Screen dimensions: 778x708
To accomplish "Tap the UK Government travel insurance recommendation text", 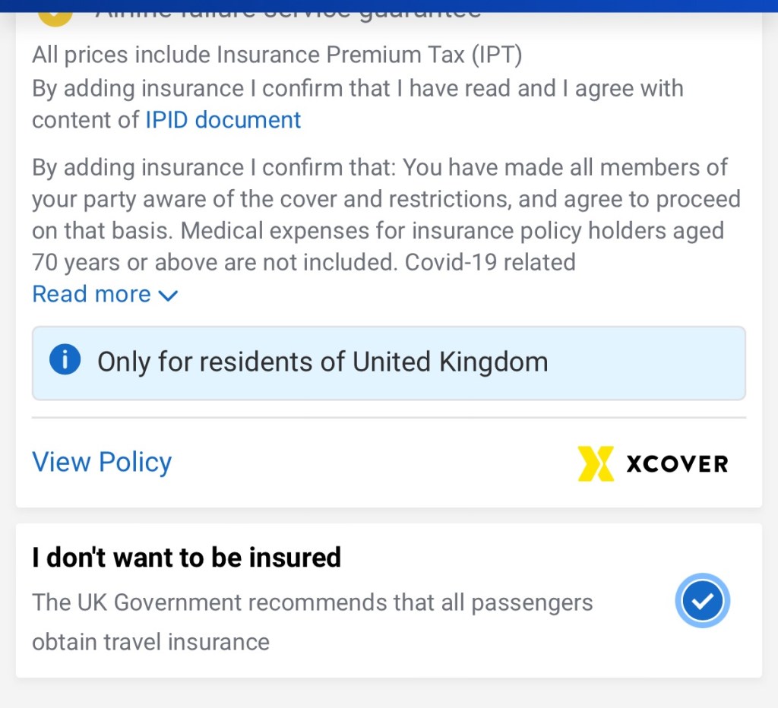I will 312,602.
